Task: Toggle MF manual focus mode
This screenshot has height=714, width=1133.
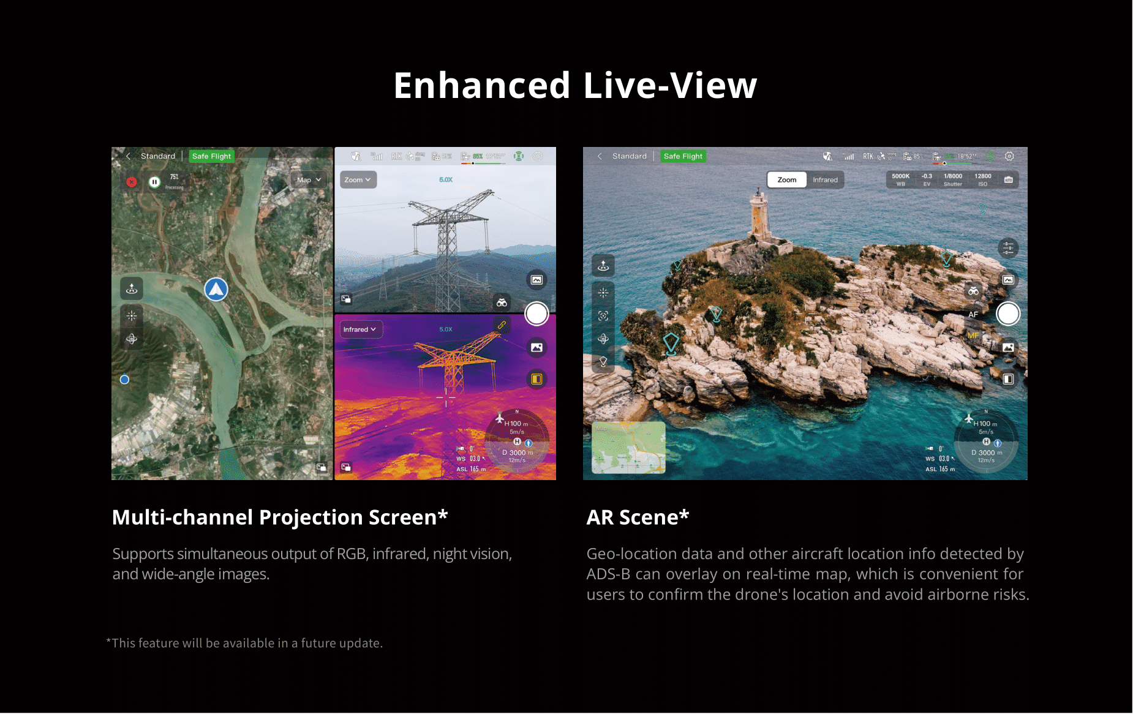Action: click(973, 336)
